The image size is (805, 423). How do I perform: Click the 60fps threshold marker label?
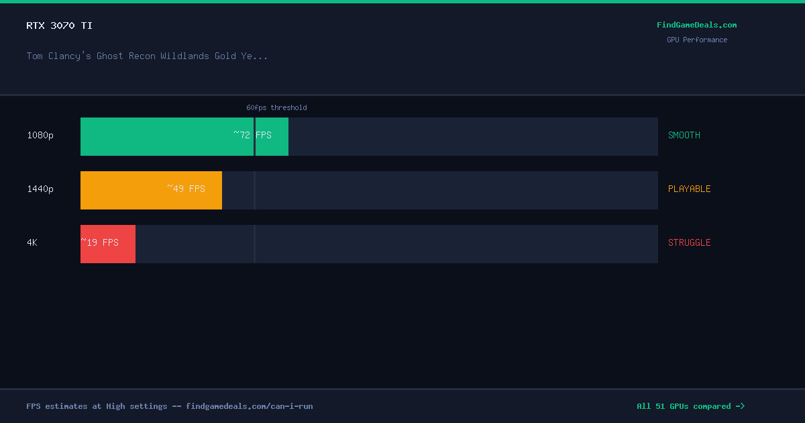tap(276, 107)
